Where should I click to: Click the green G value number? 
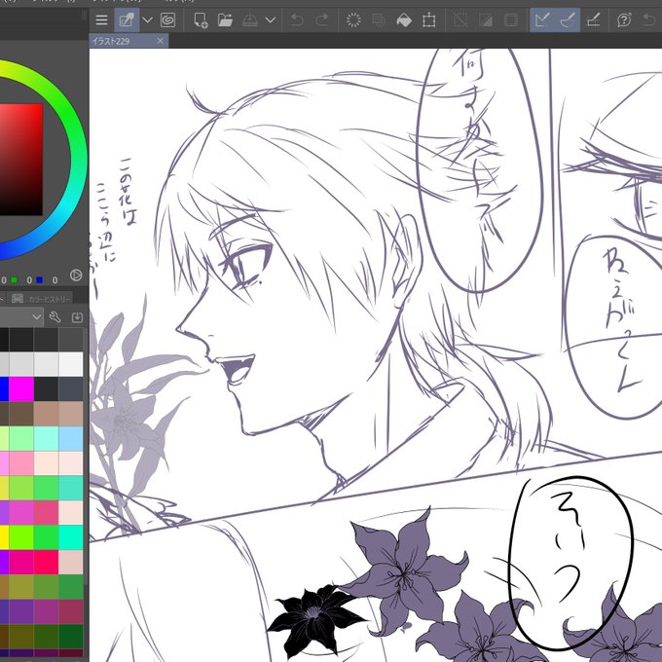pyautogui.click(x=29, y=280)
